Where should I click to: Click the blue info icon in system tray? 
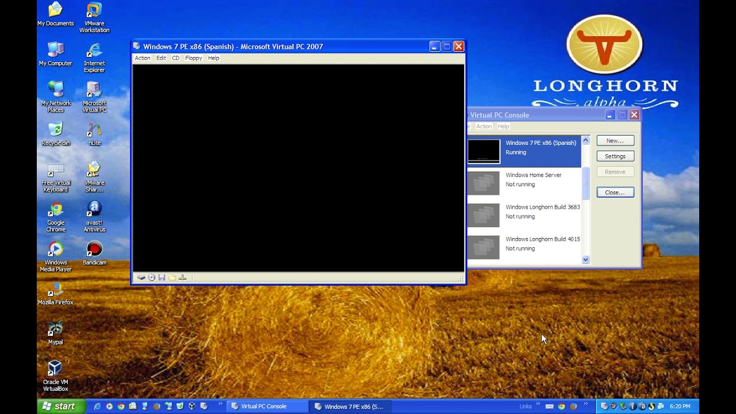(633, 407)
